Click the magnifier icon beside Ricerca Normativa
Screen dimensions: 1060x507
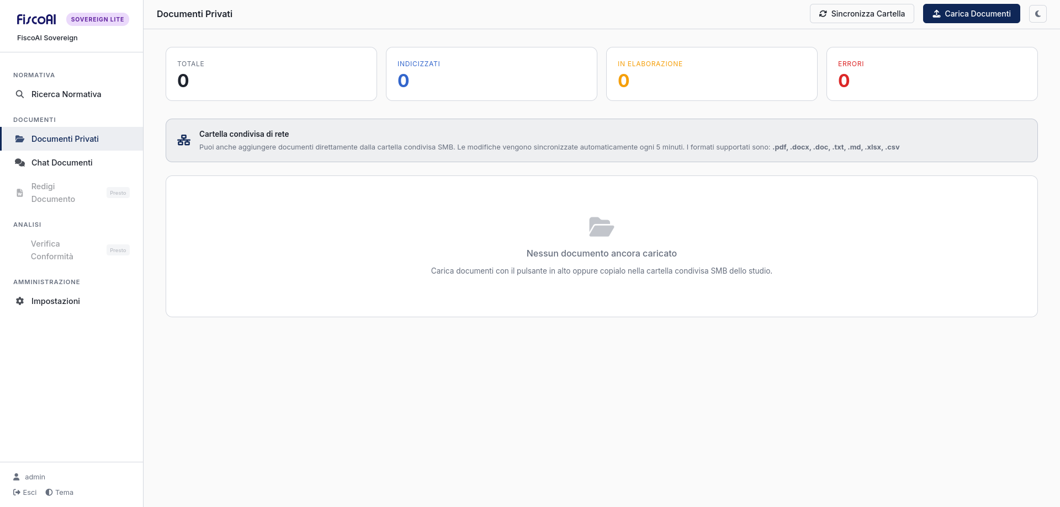coord(20,94)
